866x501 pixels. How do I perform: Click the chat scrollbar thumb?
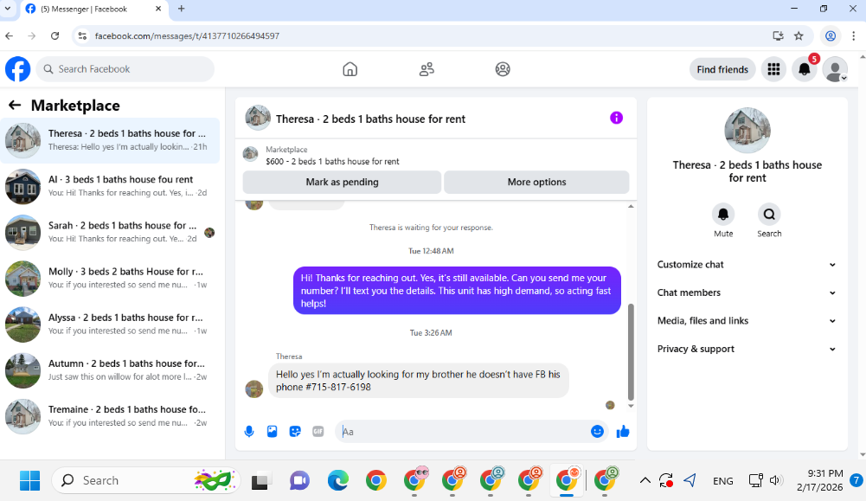631,351
